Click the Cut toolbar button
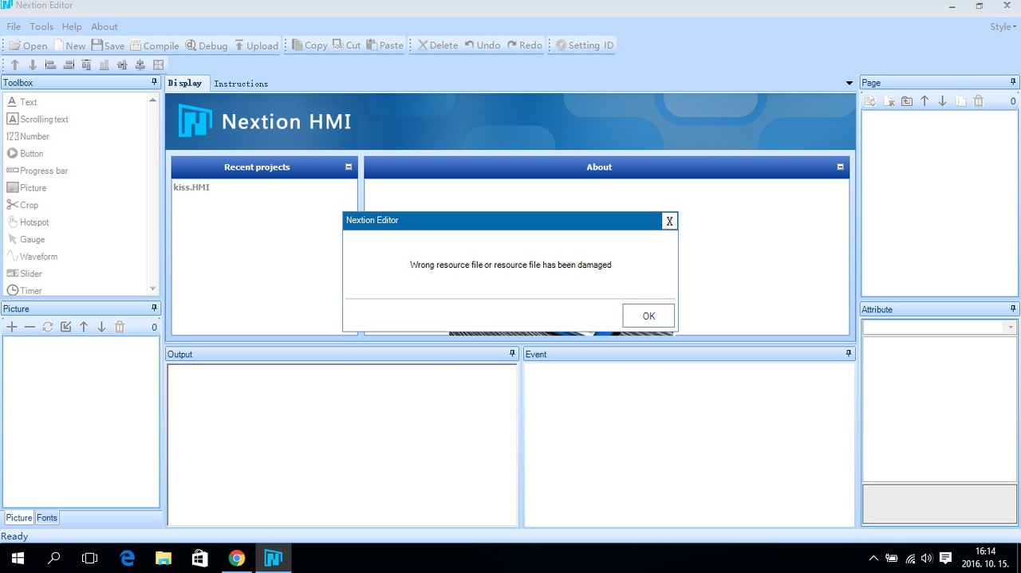 [x=347, y=45]
